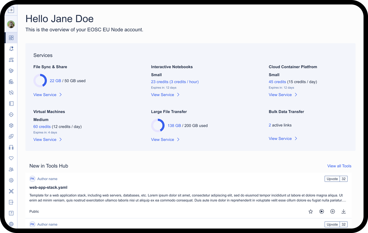The width and height of the screenshot is (368, 233).
Task: Star the web-app-stack.yaml tool
Action: pos(310,211)
